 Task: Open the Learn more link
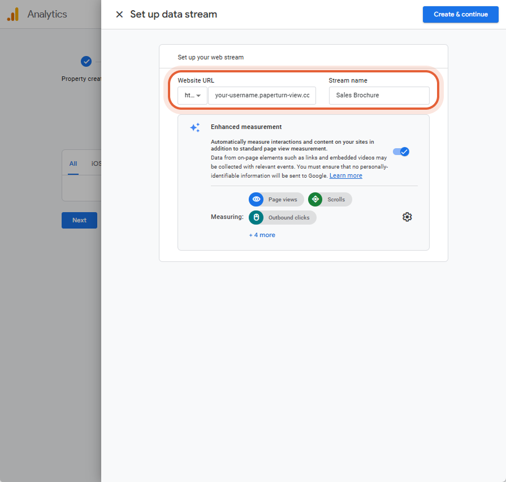[x=345, y=175]
